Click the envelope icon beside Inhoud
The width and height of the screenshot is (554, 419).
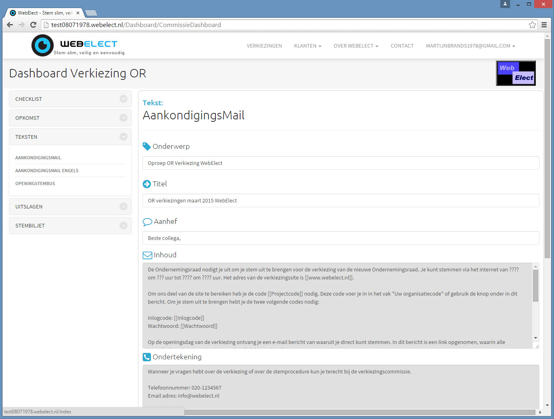pyautogui.click(x=147, y=255)
